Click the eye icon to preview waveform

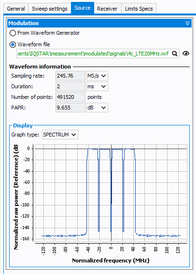point(186,54)
